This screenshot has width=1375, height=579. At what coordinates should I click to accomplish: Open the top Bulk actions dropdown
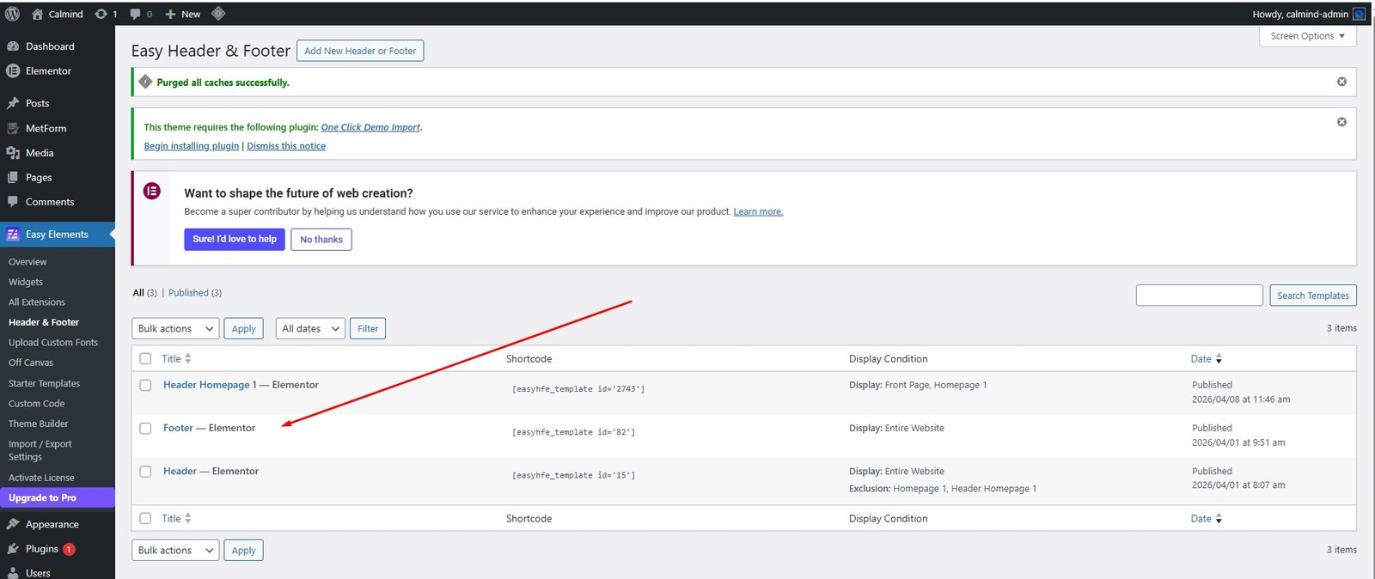175,329
